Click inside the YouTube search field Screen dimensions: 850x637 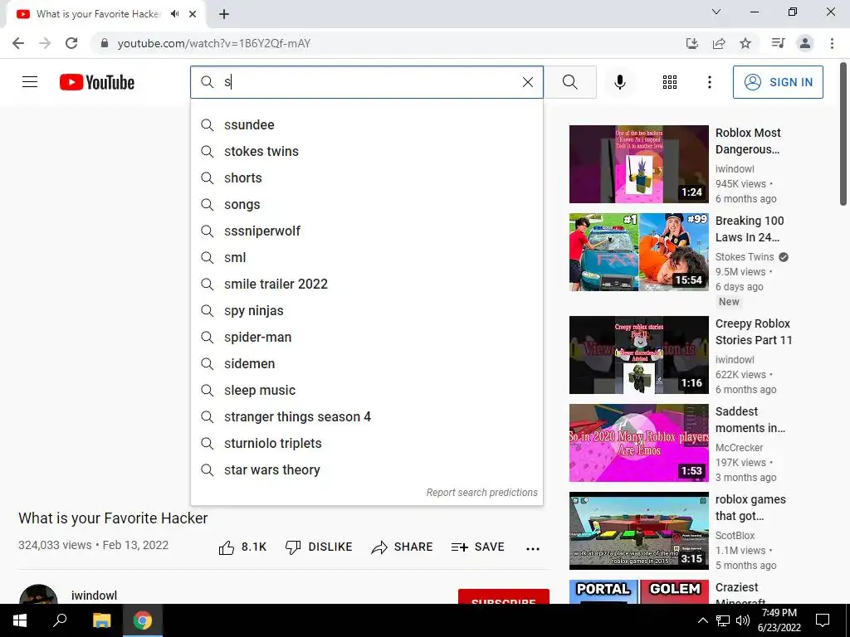(x=366, y=82)
